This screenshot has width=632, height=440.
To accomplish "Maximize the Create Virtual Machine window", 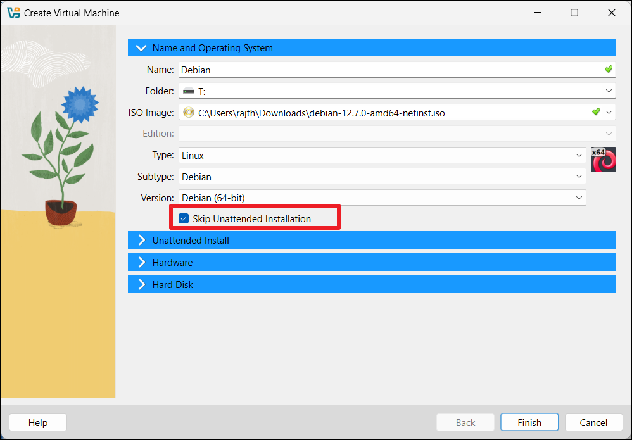I will pyautogui.click(x=574, y=13).
